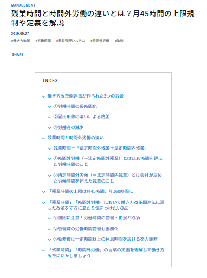The image size is (207, 278).
Task: Click chevron beside 働き方改革関連法が作られた3つの背景
Action: point(43,96)
